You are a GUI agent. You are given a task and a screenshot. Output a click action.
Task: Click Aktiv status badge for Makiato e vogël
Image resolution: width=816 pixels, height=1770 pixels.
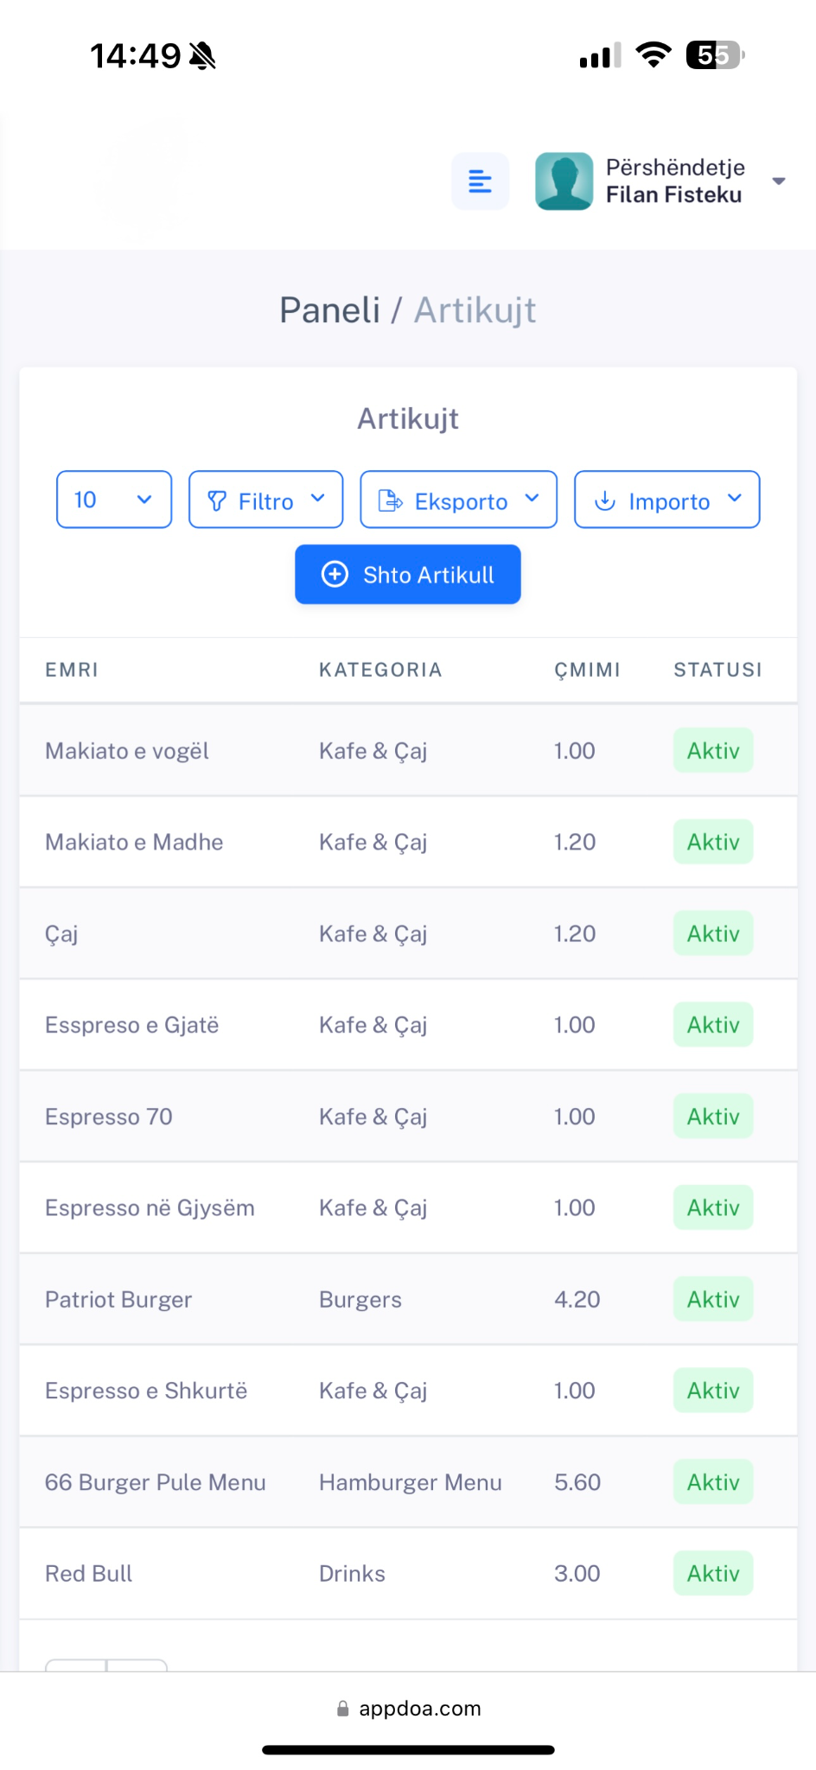click(713, 750)
